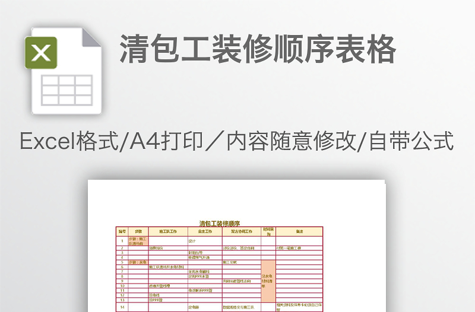Viewport: 475px width, 312px height.
Task: Select the 施工队工作 column header
Action: tap(168, 231)
